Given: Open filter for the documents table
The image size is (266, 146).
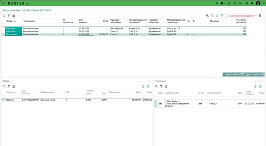Looking at the screenshot, I should pyautogui.click(x=9, y=16).
